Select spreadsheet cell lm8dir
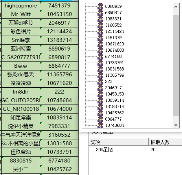The image size is (182, 175). pos(21,92)
